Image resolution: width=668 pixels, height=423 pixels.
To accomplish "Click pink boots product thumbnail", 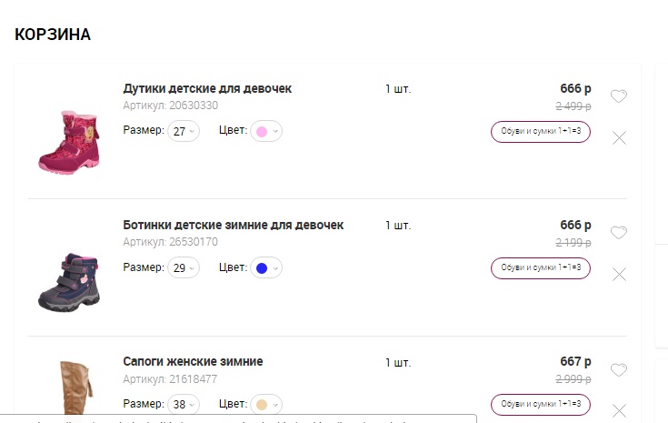I will click(68, 141).
